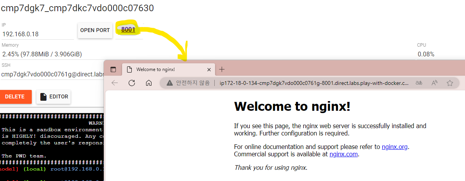Click the terminal line 'The PWD team.'
This screenshot has width=465, height=181.
pos(24,156)
